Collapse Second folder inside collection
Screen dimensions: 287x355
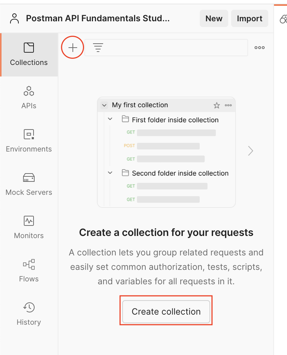point(110,173)
